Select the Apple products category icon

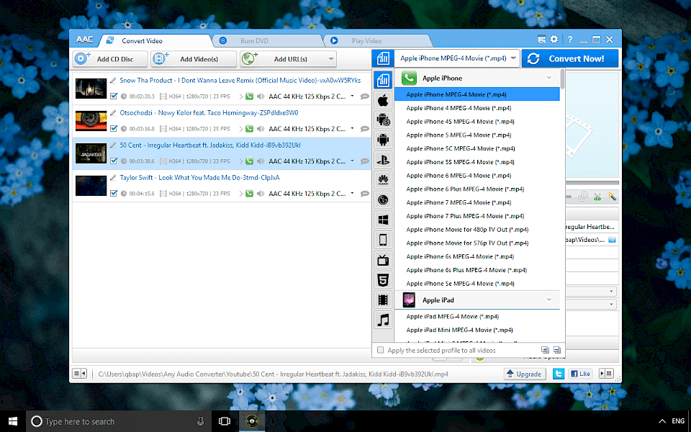[382, 100]
